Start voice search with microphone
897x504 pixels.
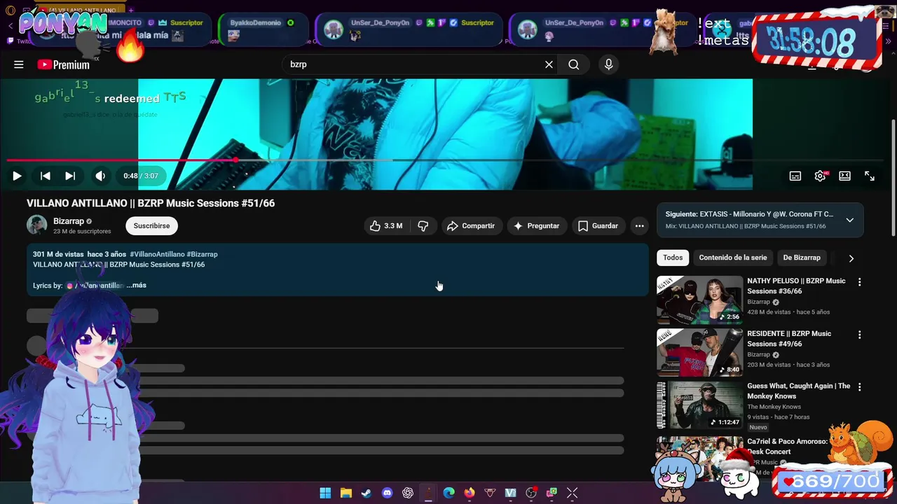click(608, 64)
